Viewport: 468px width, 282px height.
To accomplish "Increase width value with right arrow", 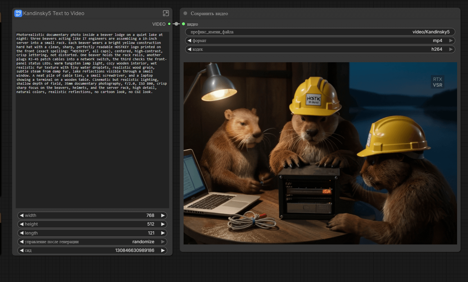I will click(x=163, y=215).
